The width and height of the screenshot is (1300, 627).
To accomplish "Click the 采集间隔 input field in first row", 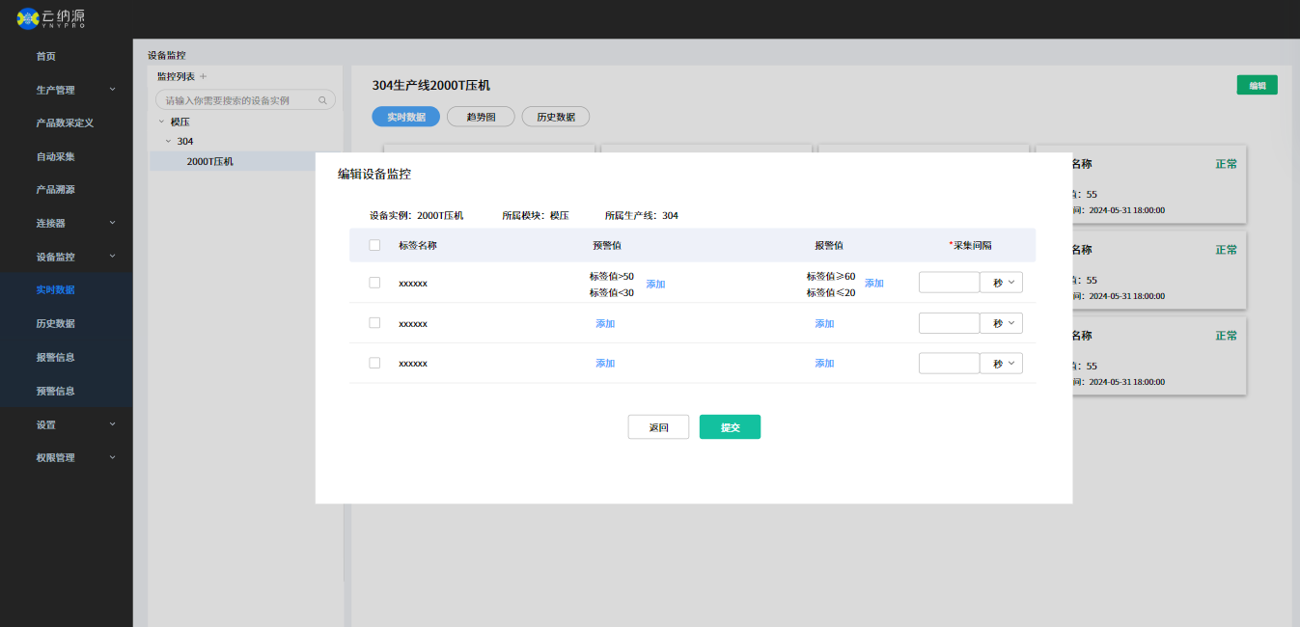I will click(949, 283).
